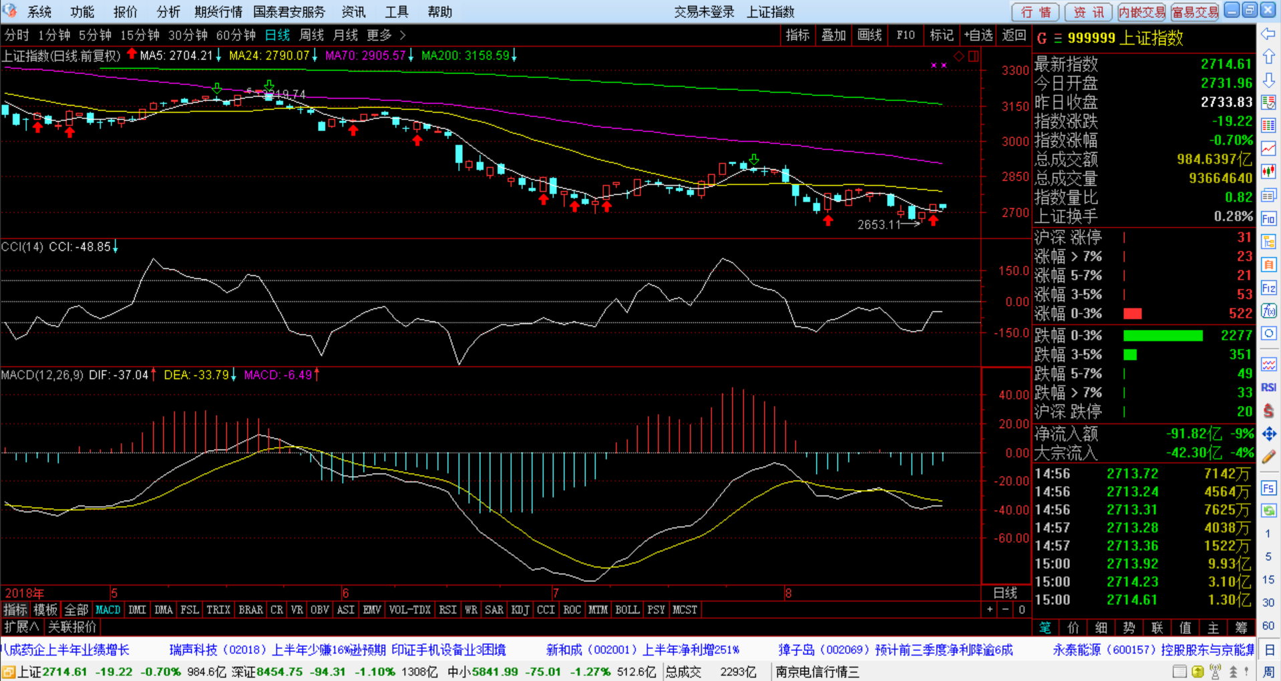Click the 内嵌交易 button
Screen dimensions: 1281x681
click(1141, 12)
